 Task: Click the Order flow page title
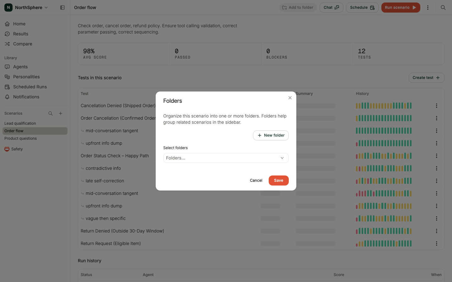coord(85,8)
